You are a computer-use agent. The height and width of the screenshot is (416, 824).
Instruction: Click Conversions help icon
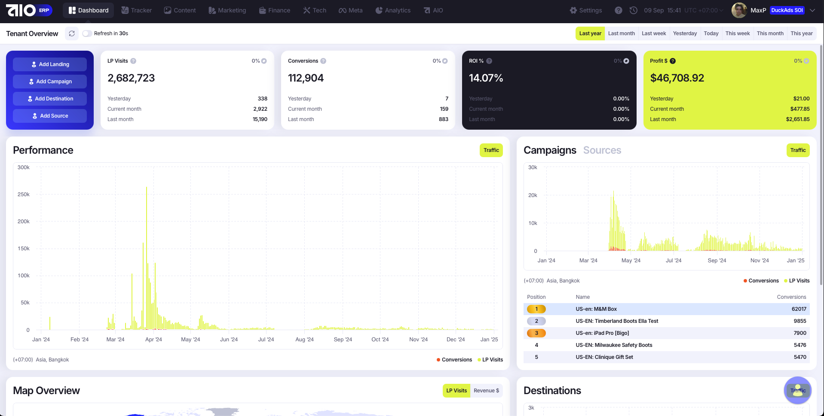(323, 61)
